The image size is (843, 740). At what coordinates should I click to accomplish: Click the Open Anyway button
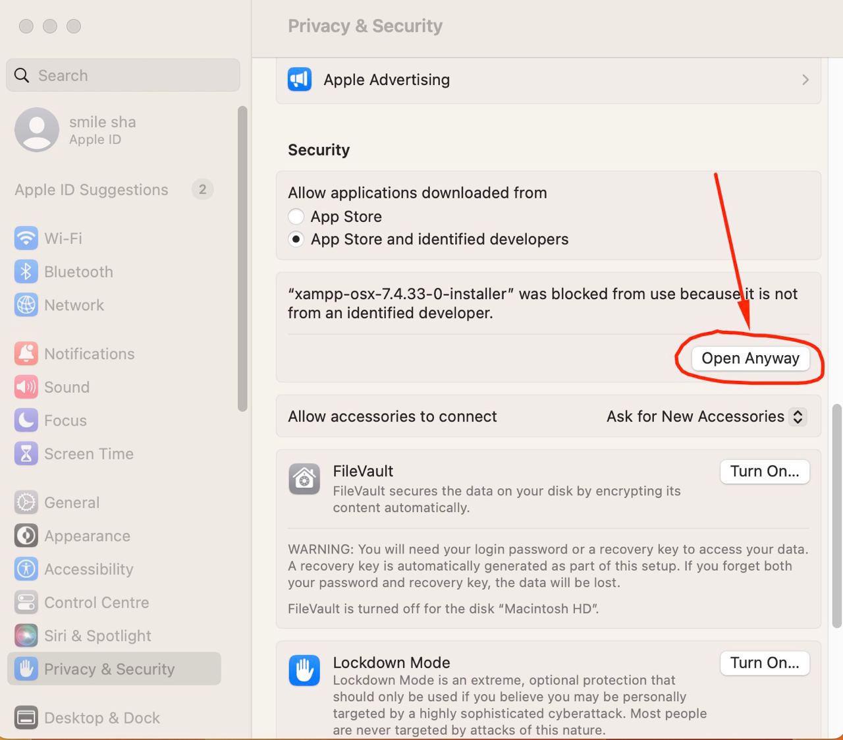coord(750,358)
